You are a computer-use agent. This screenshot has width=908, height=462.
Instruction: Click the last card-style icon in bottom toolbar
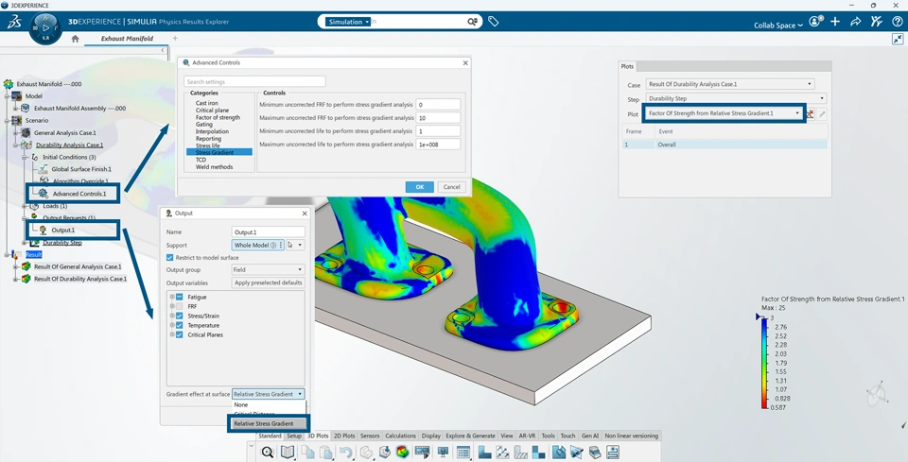pyautogui.click(x=612, y=453)
